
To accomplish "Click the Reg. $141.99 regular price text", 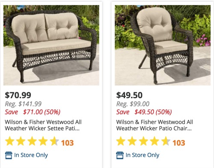I will [23, 104].
